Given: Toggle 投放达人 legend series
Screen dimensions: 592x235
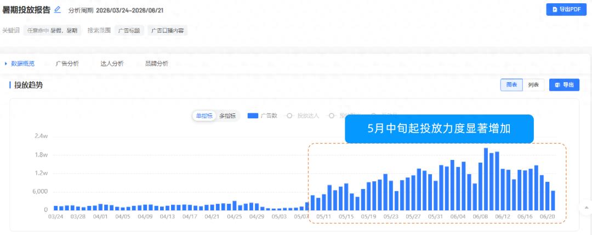Looking at the screenshot, I should point(303,116).
